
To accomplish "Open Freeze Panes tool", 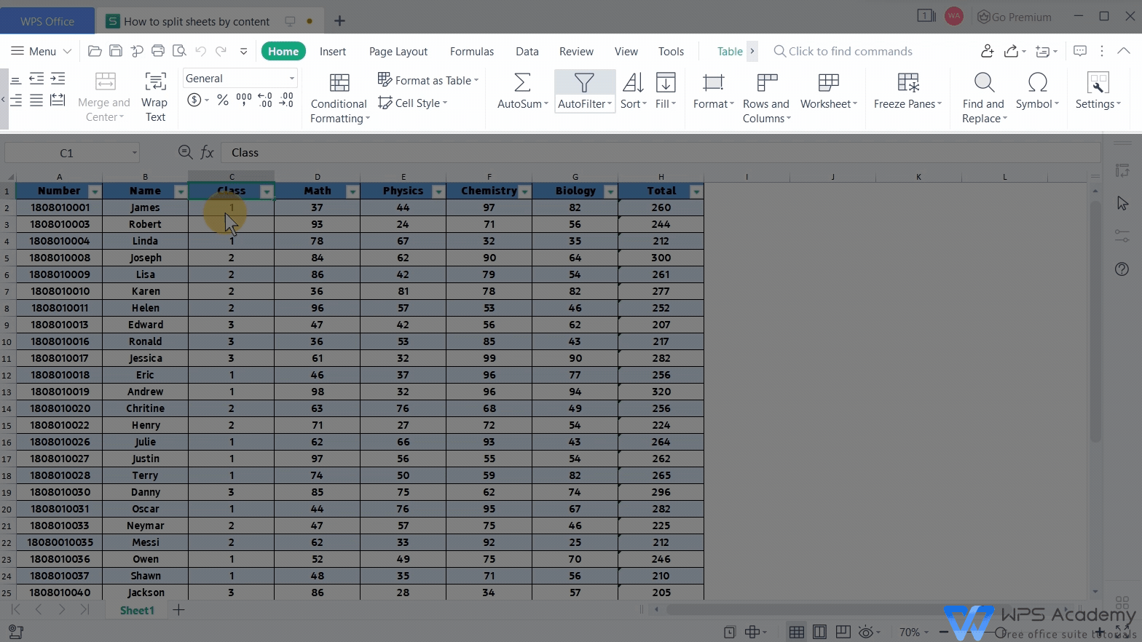I will coord(907,90).
